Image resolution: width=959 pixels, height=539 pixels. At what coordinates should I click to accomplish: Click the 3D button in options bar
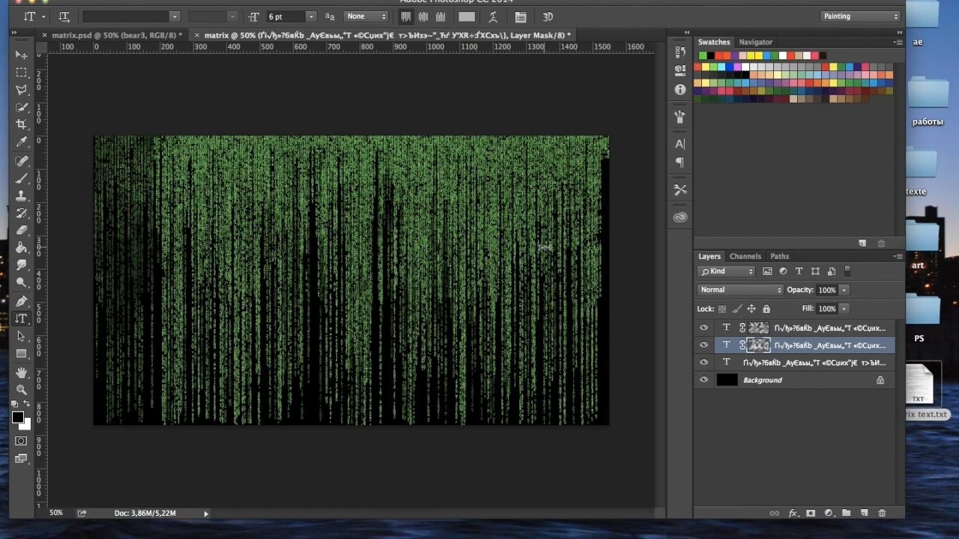[548, 16]
